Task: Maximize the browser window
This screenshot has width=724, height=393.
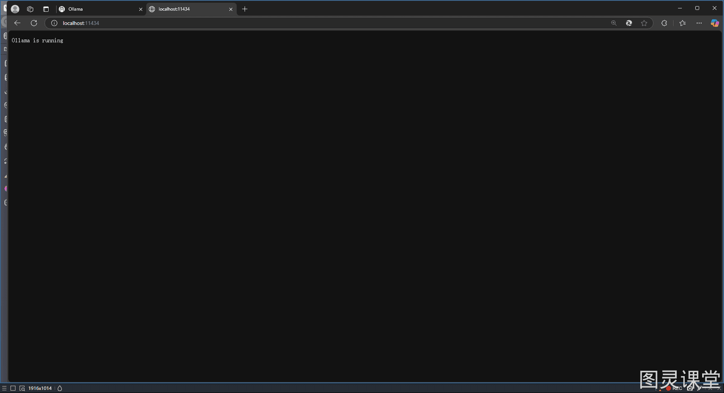Action: [697, 8]
